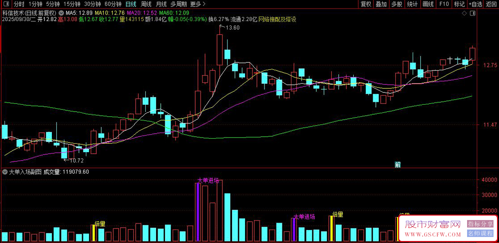The height and width of the screenshot is (243, 499).
Task: Click the 换6.27% turnover rate
Action: (x=219, y=19)
